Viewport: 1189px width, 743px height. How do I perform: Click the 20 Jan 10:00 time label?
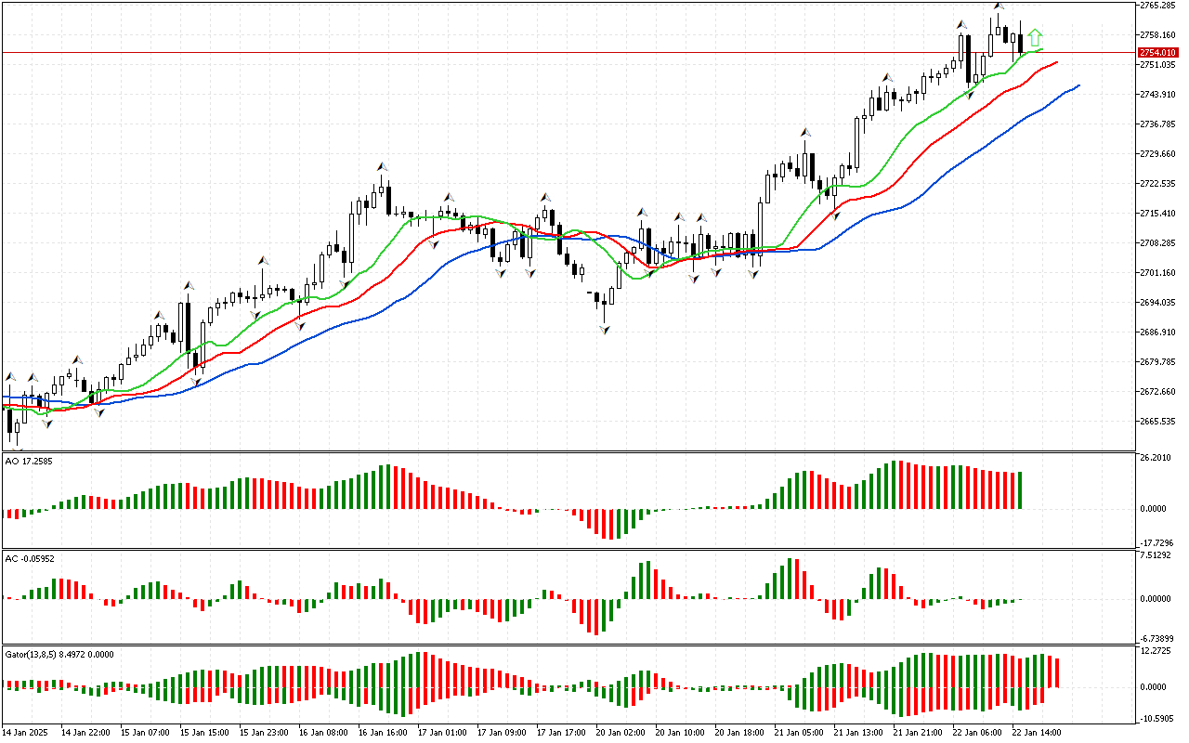680,733
